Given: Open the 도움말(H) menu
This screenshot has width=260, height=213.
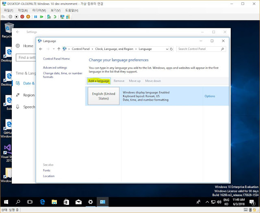Looking at the screenshot, I should coord(71,11).
